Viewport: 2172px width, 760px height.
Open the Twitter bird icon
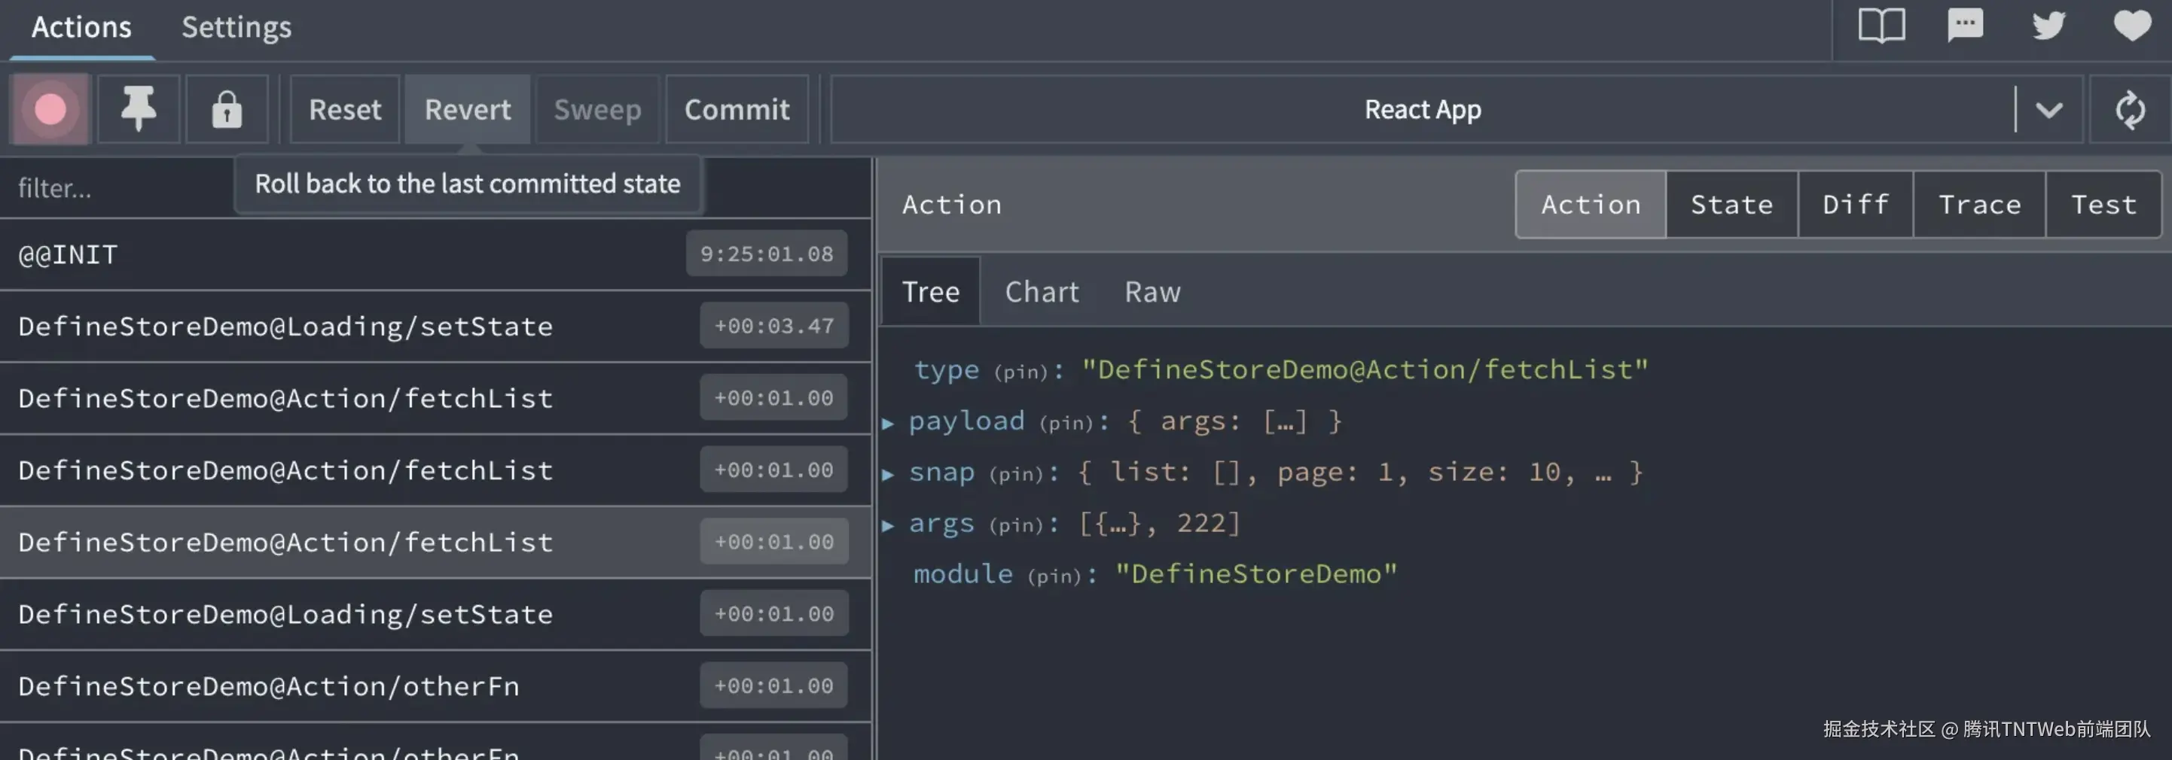[x=2048, y=26]
